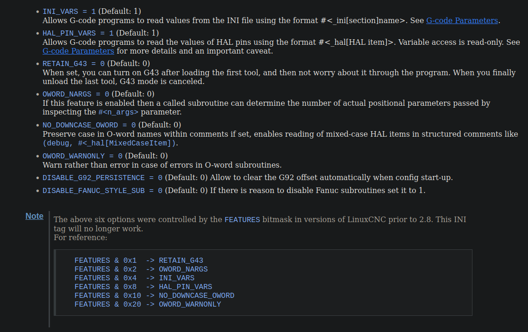
Task: Click the FEATURES word in the note paragraph
Action: click(x=242, y=220)
